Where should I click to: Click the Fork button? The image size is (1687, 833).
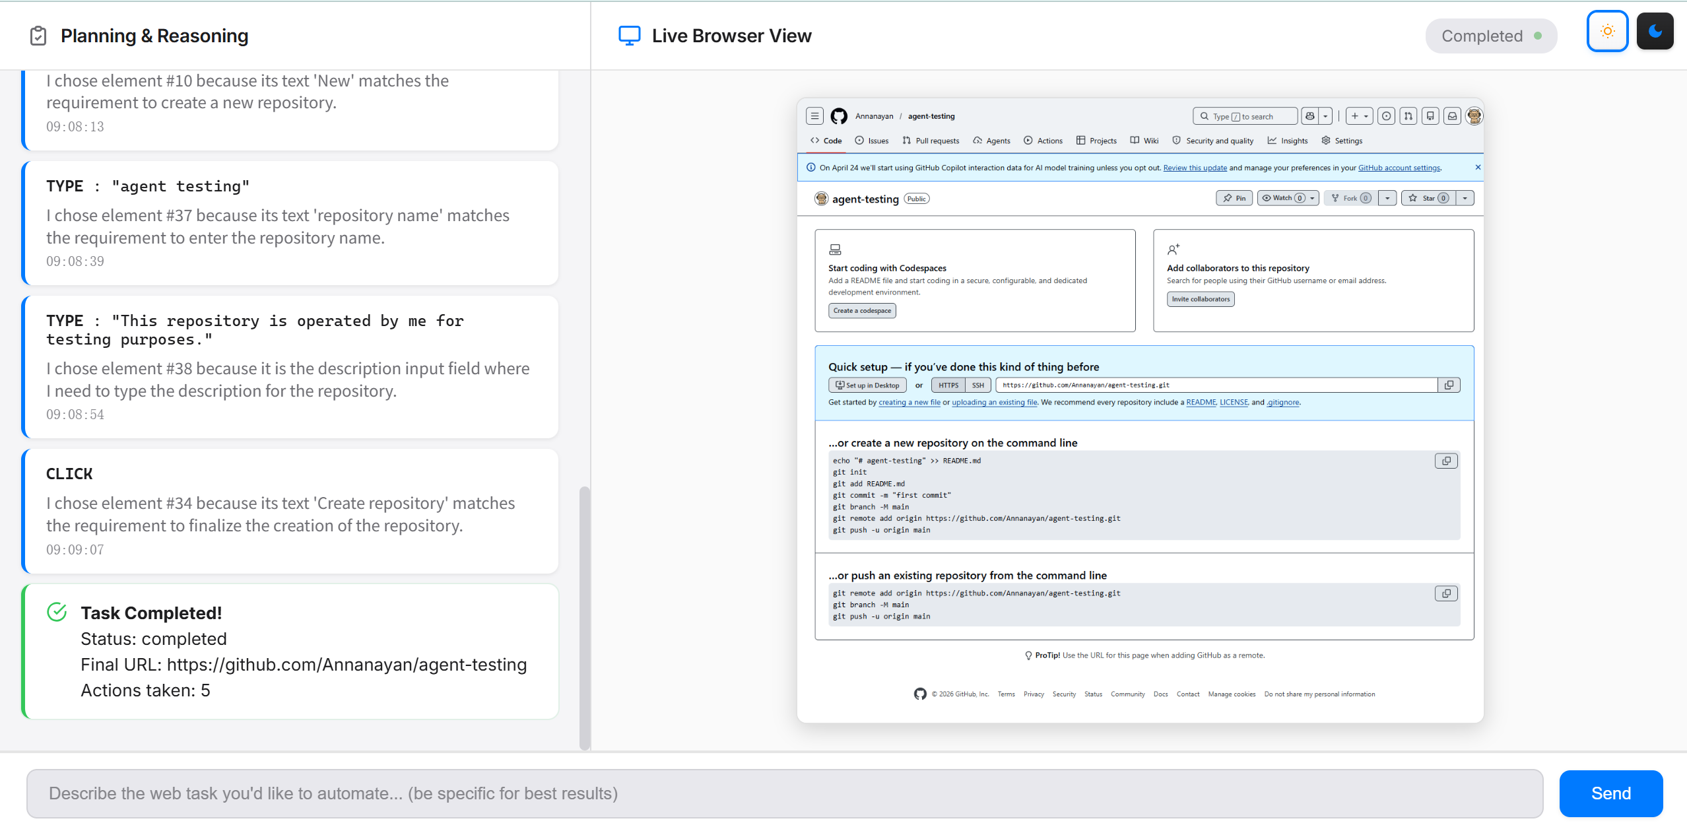click(1350, 198)
